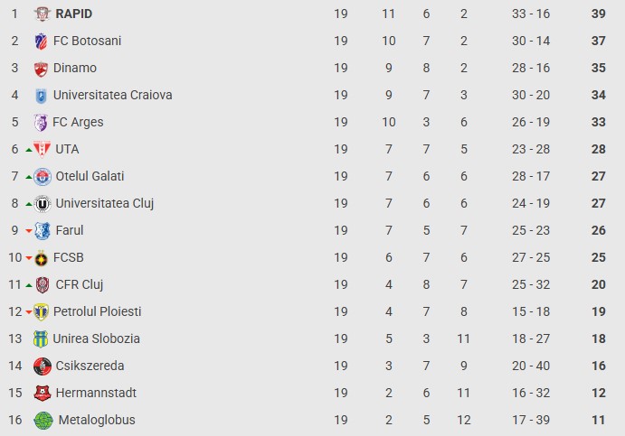Click the FC Arges crest icon
Image resolution: width=625 pixels, height=436 pixels.
pos(41,123)
